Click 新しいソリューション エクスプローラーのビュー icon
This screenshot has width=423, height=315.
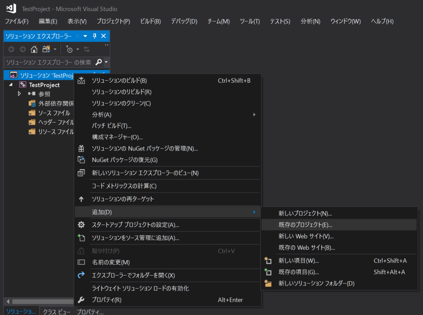pyautogui.click(x=81, y=173)
